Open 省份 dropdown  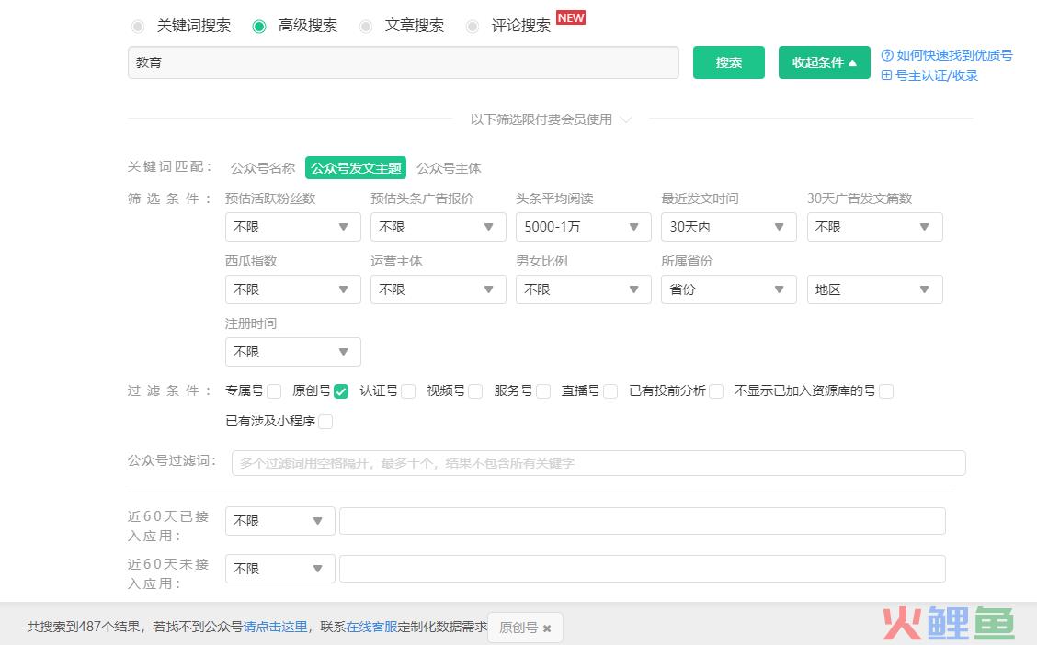tap(729, 289)
